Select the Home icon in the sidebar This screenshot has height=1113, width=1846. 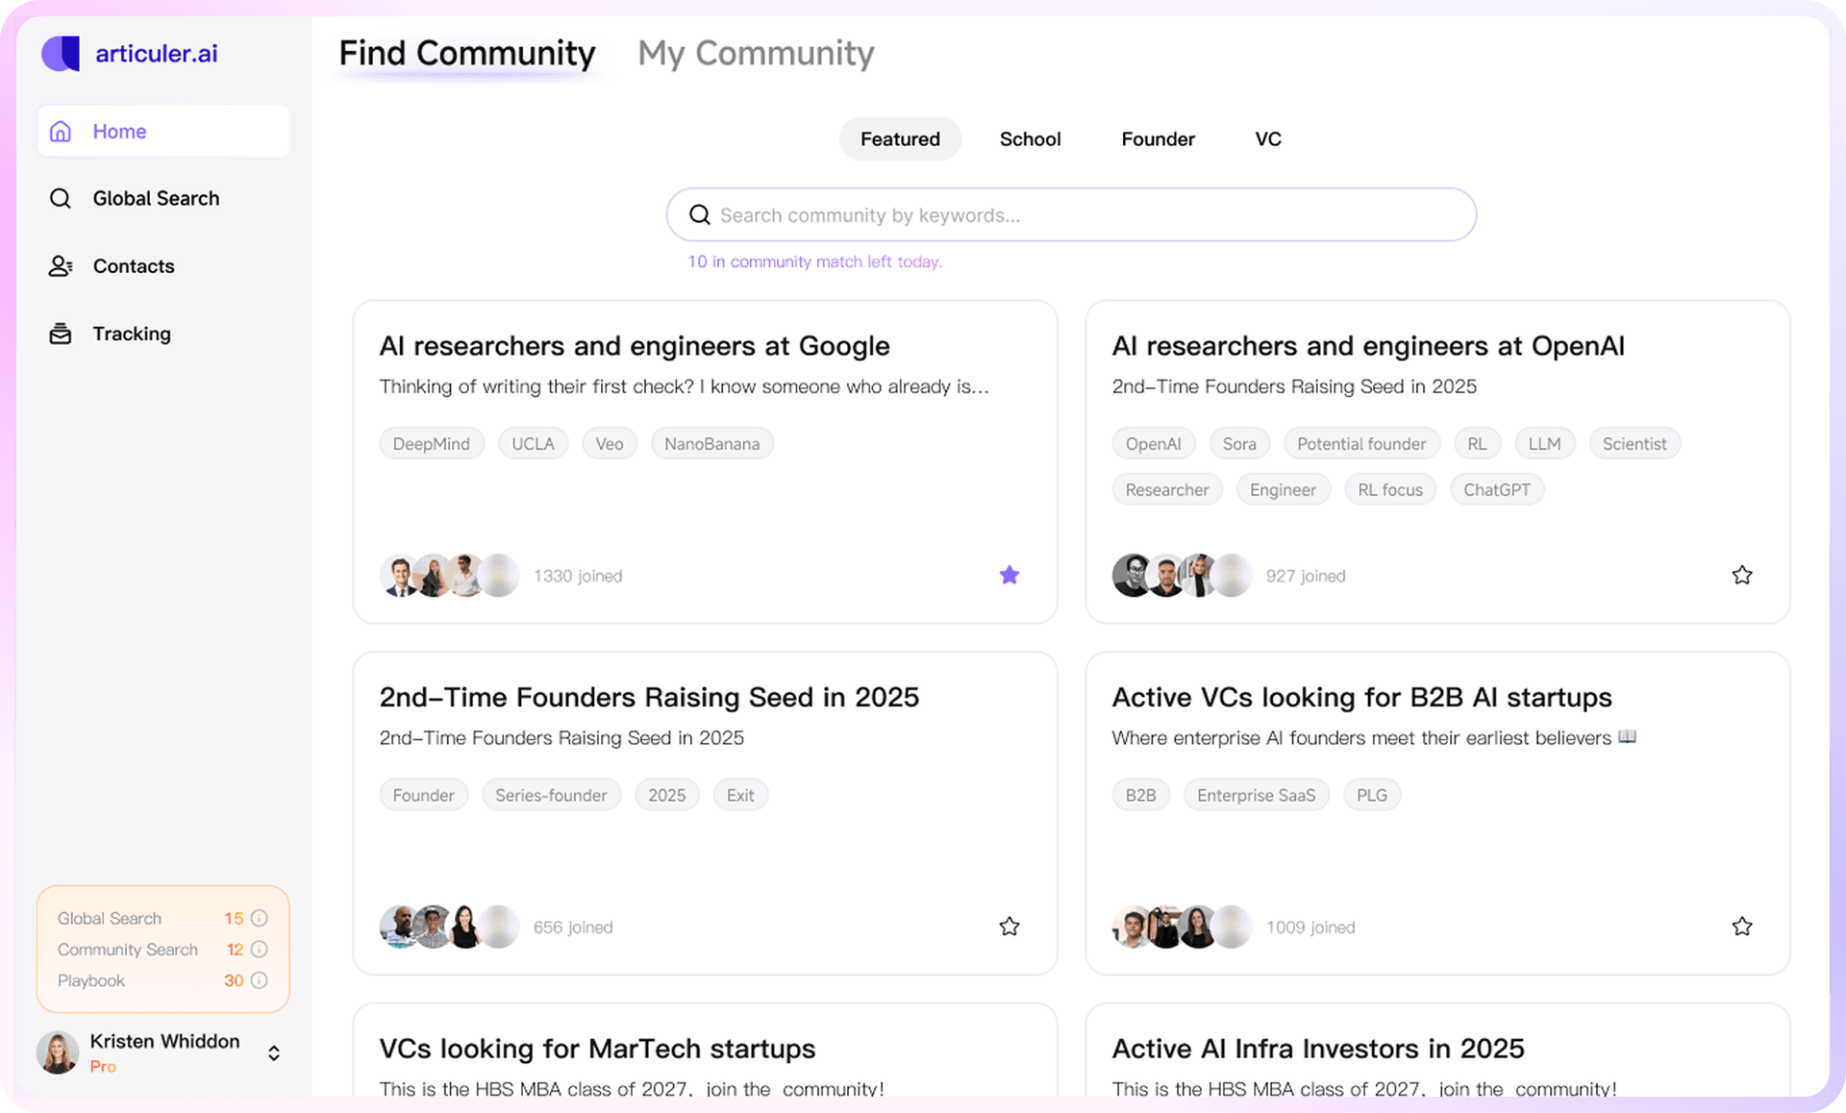coord(60,131)
